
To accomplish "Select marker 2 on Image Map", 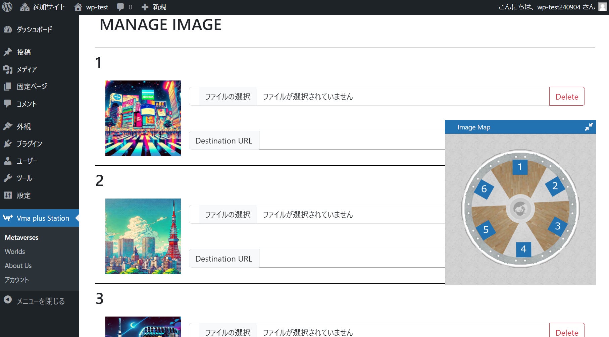I will [x=555, y=186].
